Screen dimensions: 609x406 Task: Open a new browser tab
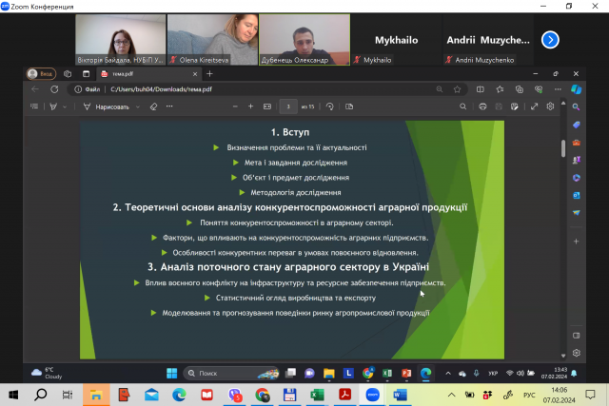(209, 74)
